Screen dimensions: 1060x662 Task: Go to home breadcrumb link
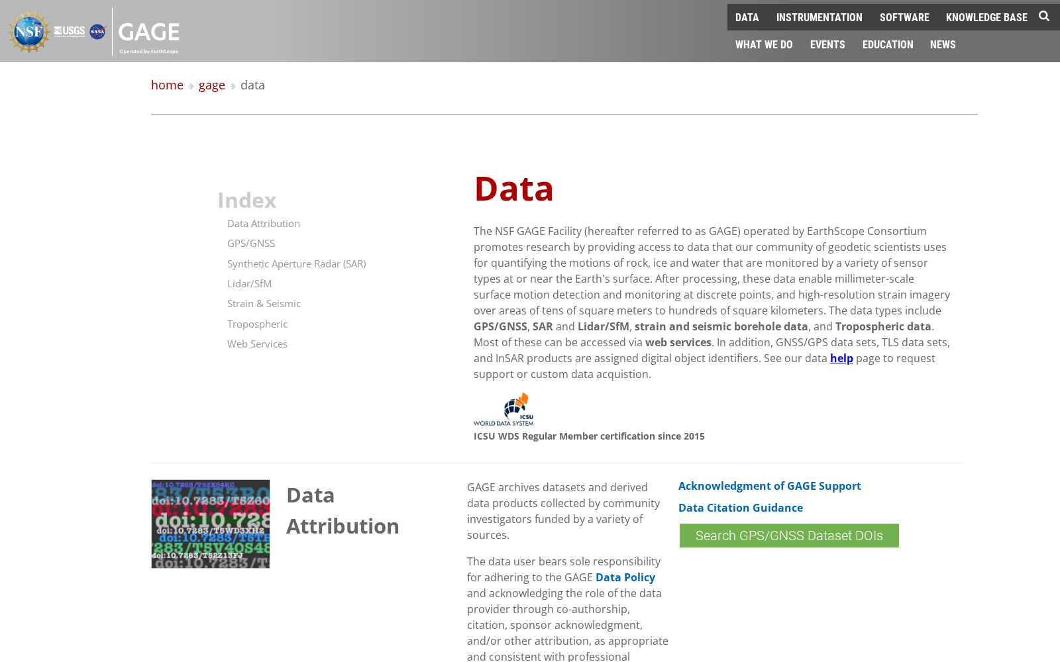(x=167, y=85)
